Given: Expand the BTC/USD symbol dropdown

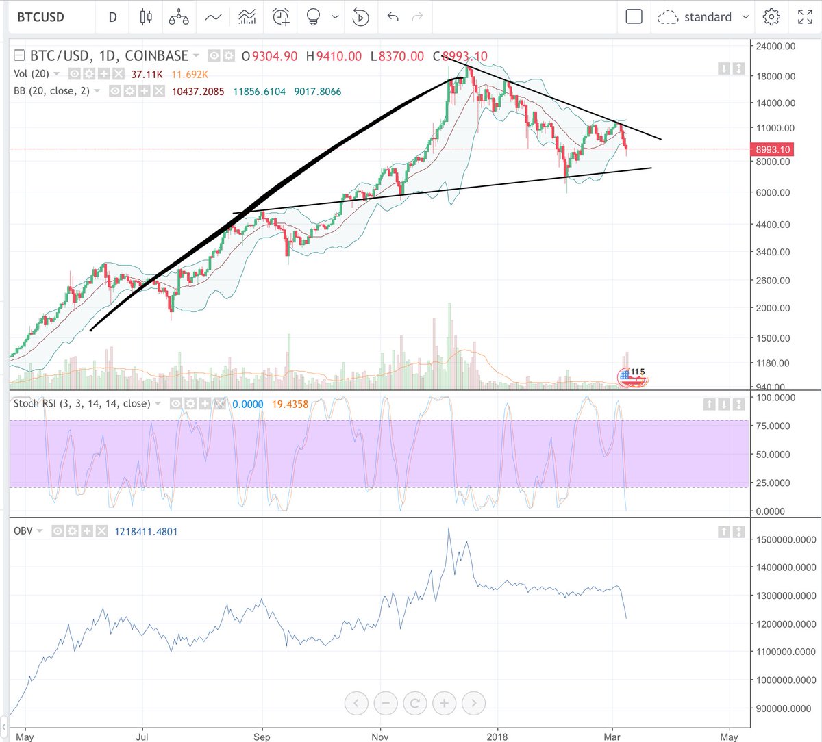Looking at the screenshot, I should click(x=196, y=55).
